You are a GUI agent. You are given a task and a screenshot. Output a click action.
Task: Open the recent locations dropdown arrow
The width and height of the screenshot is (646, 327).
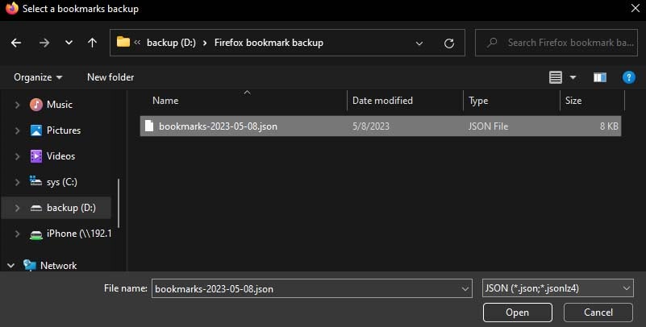[68, 43]
